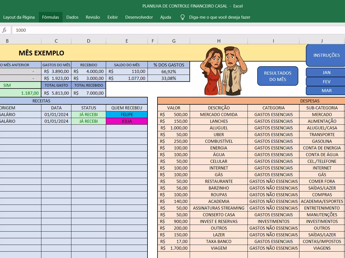
Task: Select column H header
Action: pyautogui.click(x=219, y=41)
